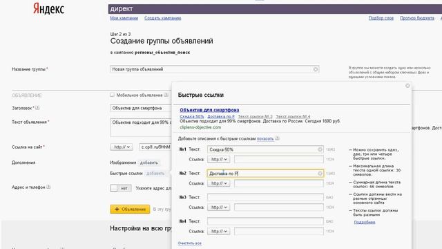The width and height of the screenshot is (442, 249).
Task: Click Текст ссылки № 4 preview link
Action: [x=293, y=116]
